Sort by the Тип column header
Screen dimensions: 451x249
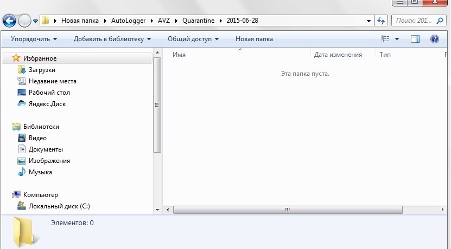tap(385, 55)
